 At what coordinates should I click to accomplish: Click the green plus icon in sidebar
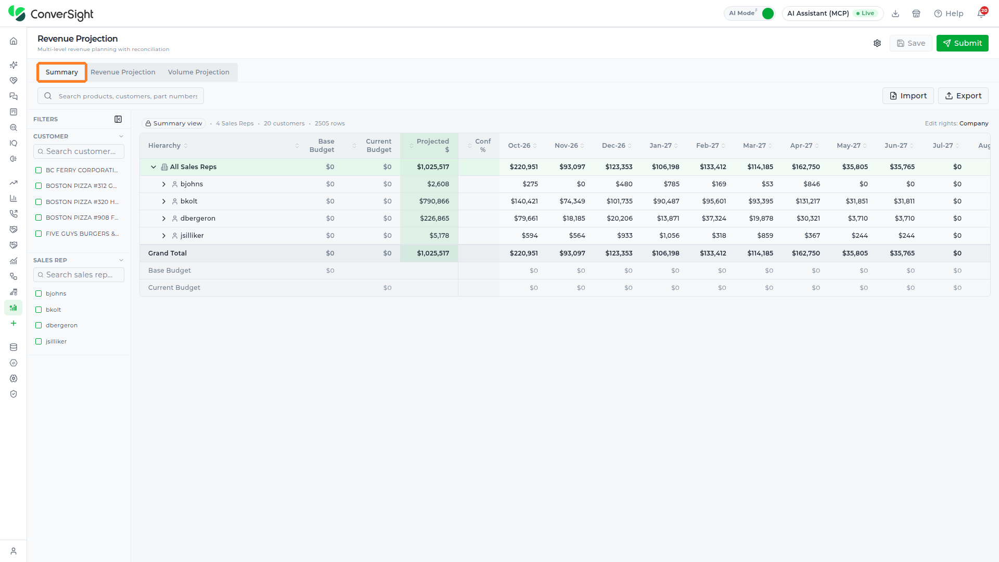point(14,323)
